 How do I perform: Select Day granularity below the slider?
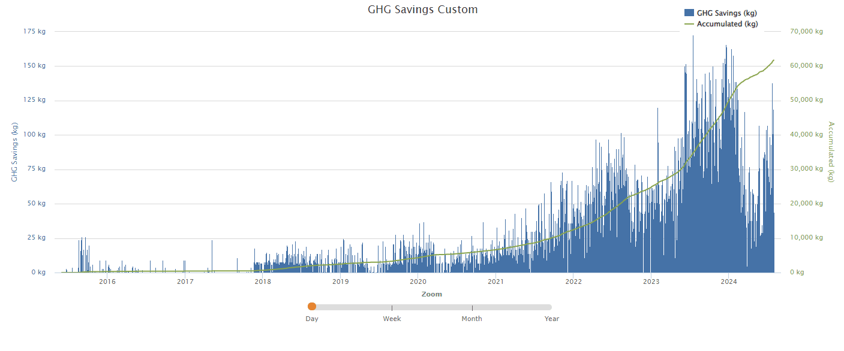(x=312, y=319)
